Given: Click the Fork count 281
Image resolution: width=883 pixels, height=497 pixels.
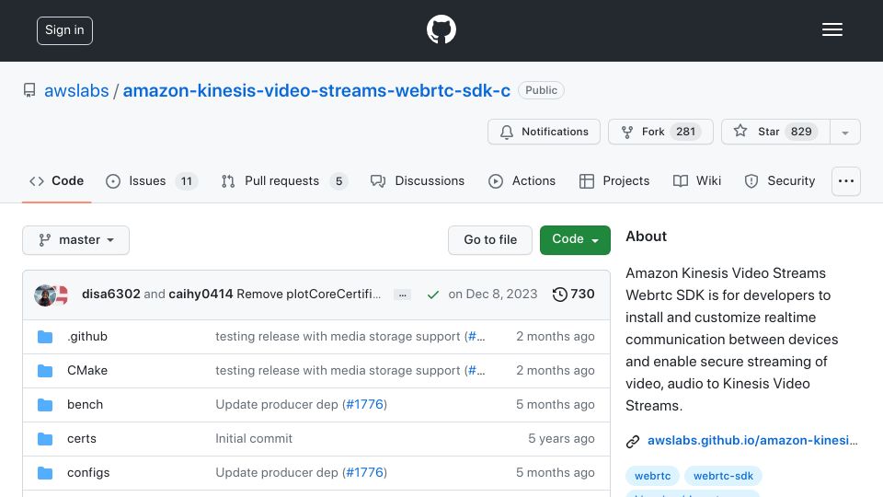Looking at the screenshot, I should (x=685, y=132).
